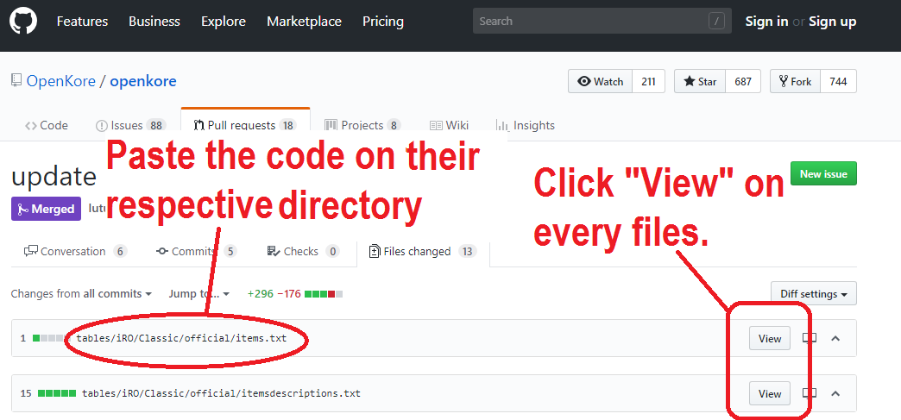
Task: Click the diffstat colored blocks near +296 −176
Action: [x=324, y=294]
